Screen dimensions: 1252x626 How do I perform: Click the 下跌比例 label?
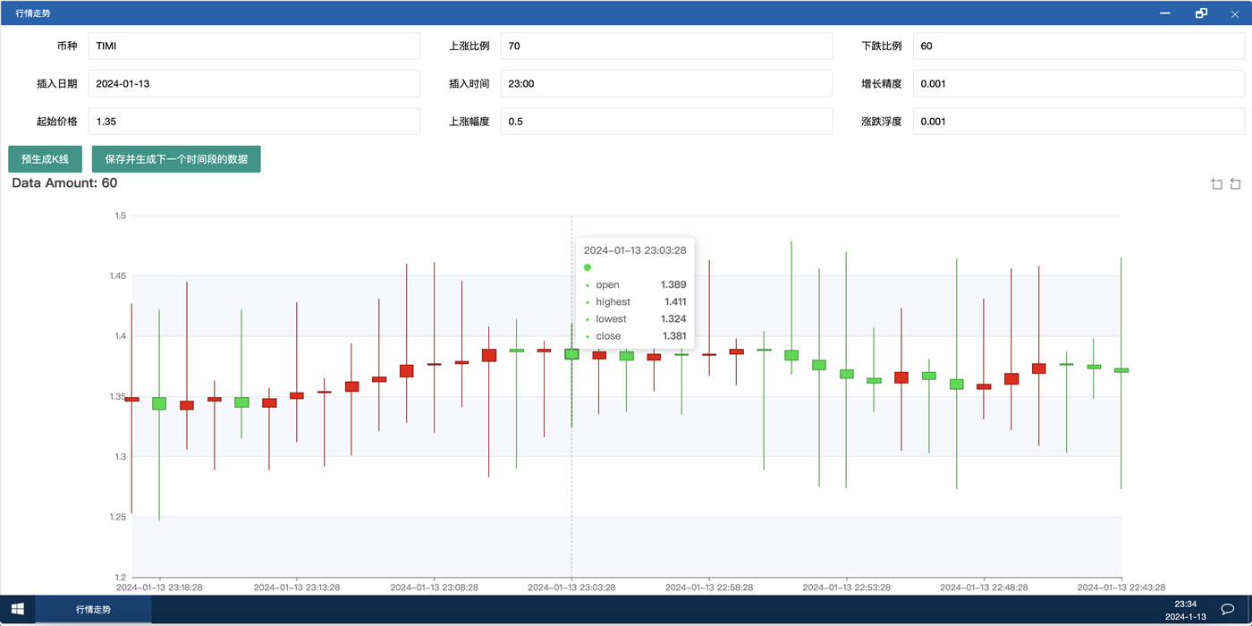pos(881,46)
